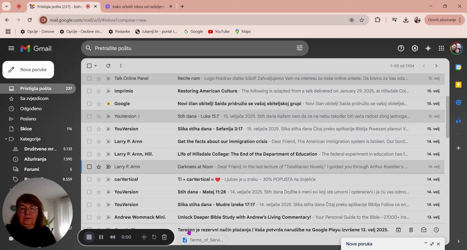Open Chrome downloads icon

(406, 20)
